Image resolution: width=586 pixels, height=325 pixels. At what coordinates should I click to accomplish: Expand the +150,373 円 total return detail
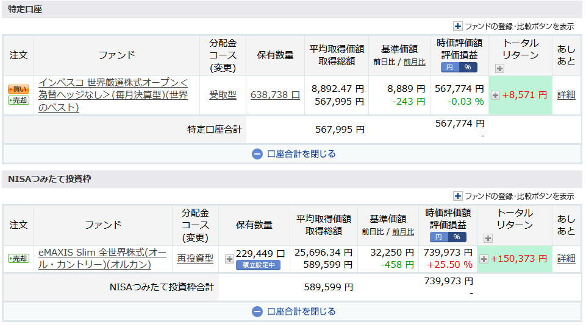pyautogui.click(x=484, y=259)
